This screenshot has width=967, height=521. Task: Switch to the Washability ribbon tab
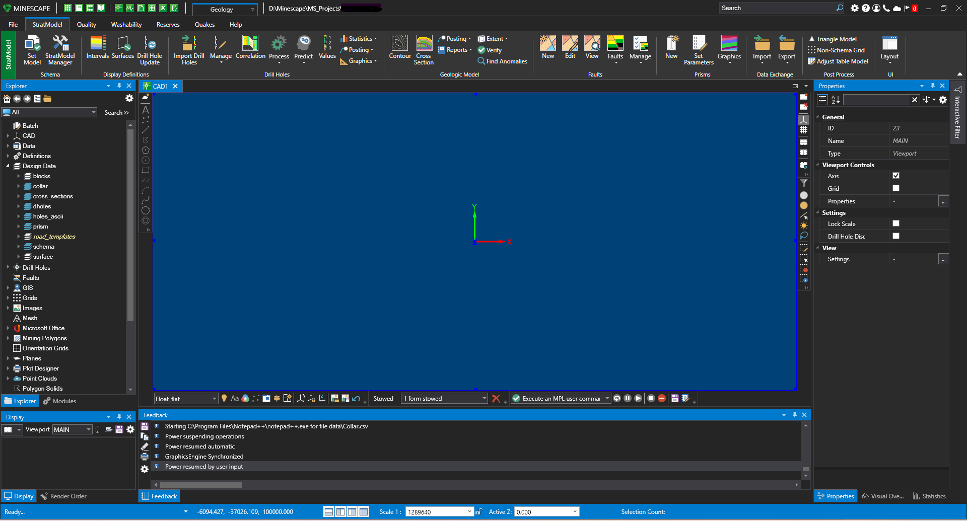126,24
